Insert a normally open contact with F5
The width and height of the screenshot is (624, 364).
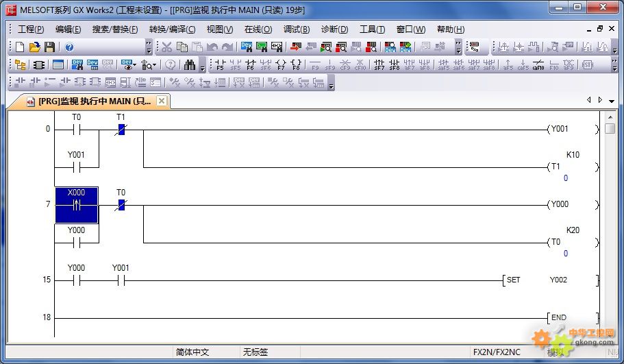pos(220,64)
